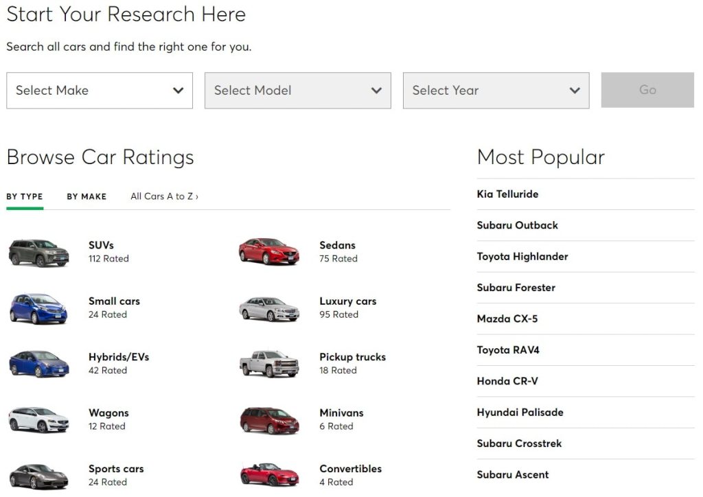Click the "12 Rated" count under Wagons

[106, 427]
